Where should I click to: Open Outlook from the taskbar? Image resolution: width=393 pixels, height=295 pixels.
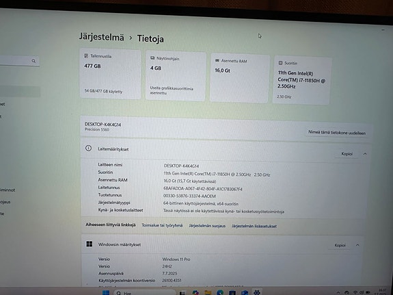(245, 293)
